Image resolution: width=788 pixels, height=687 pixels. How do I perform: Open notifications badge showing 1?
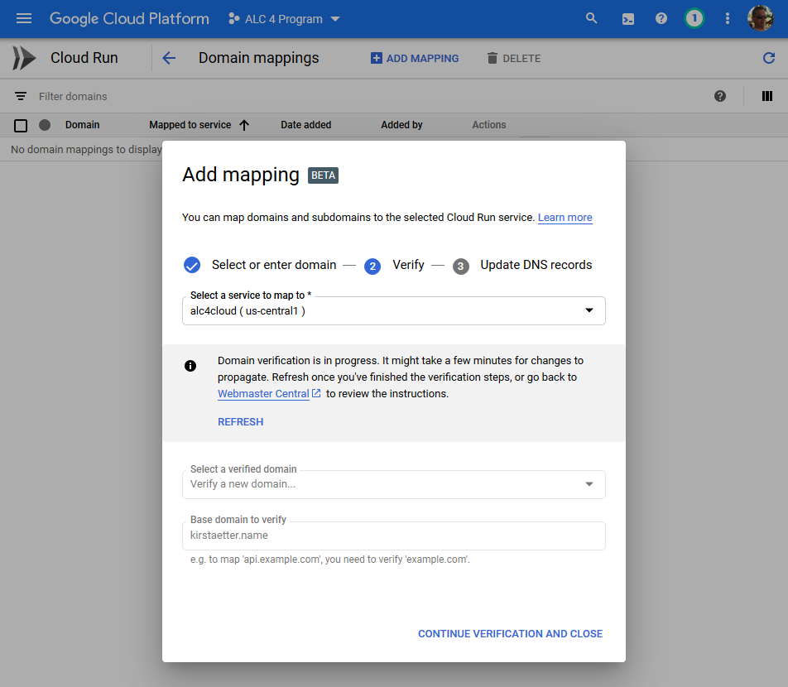coord(694,18)
